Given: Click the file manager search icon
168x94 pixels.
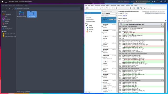Looking at the screenshot, I should (x=82, y=9).
